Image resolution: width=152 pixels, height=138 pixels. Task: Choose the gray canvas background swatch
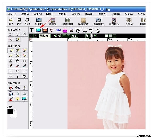click(x=111, y=36)
